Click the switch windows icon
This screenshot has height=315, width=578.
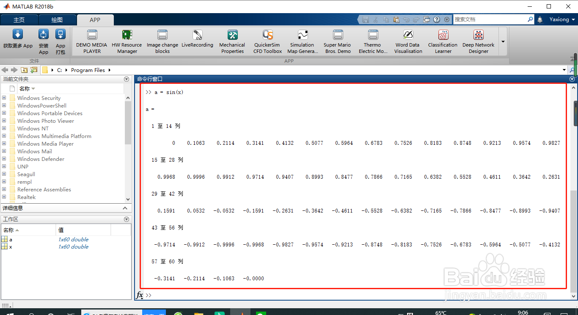pos(427,19)
